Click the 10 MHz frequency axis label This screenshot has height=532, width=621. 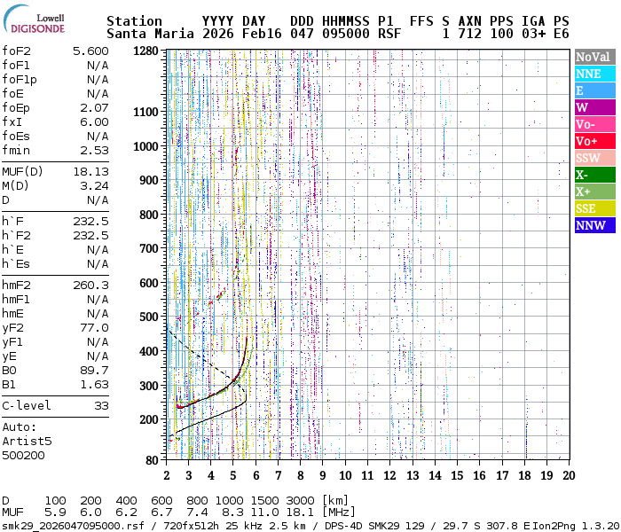pos(345,475)
